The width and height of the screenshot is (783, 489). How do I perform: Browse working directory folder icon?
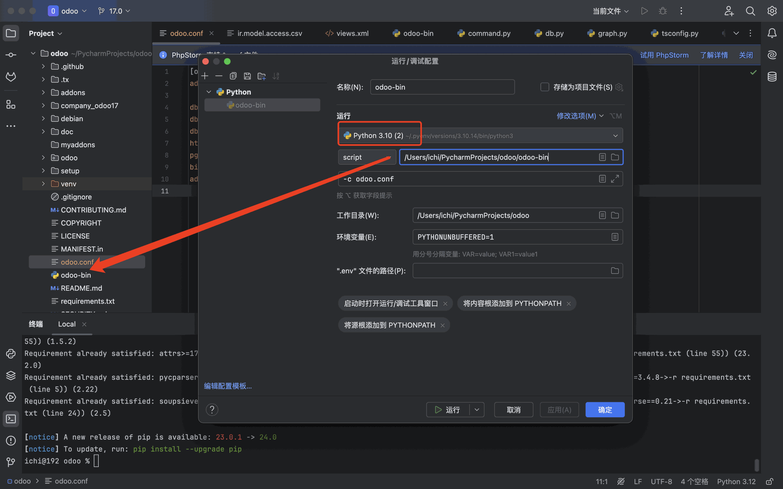click(615, 215)
